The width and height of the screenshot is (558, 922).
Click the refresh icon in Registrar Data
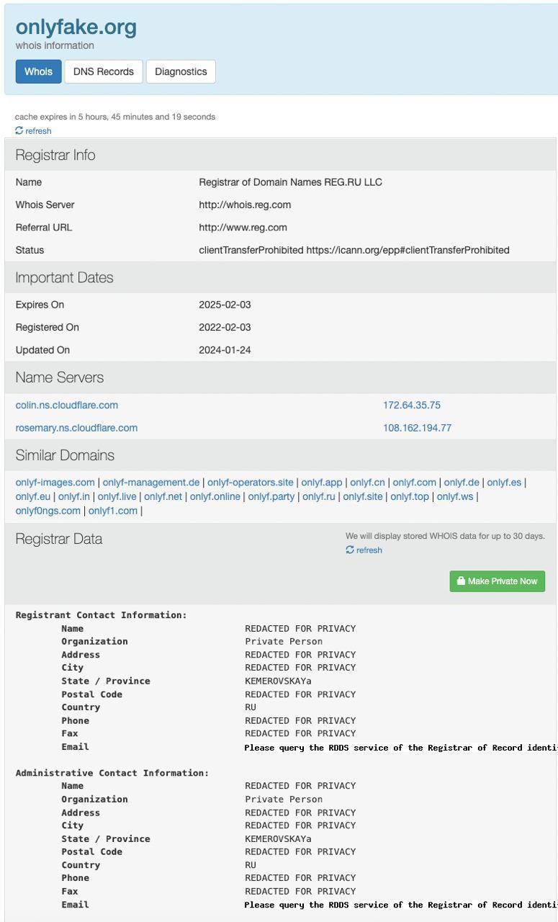[x=350, y=550]
